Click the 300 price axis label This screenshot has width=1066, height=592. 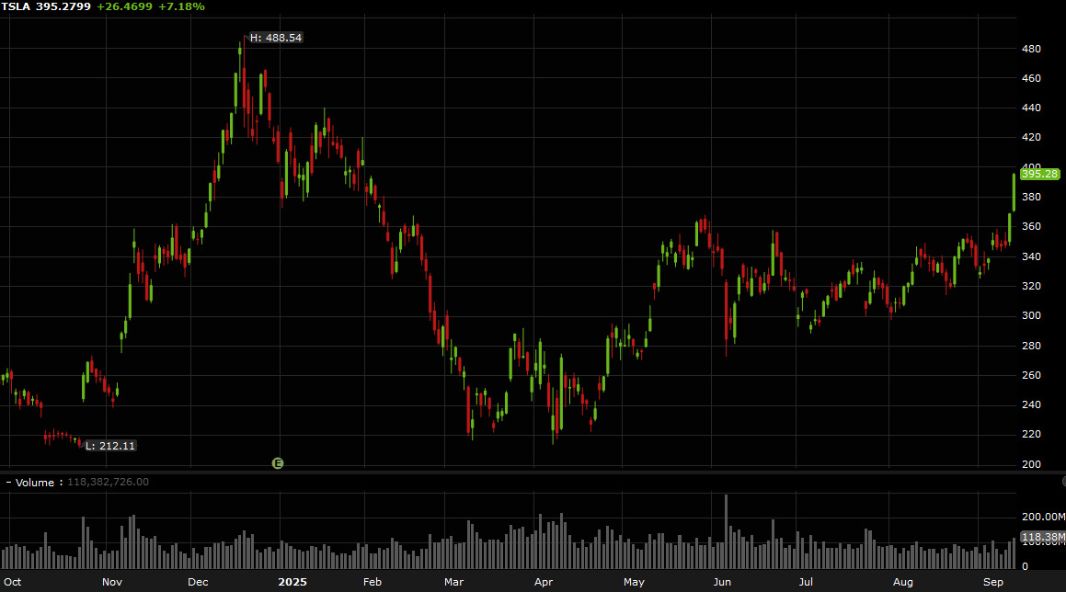click(x=1031, y=315)
